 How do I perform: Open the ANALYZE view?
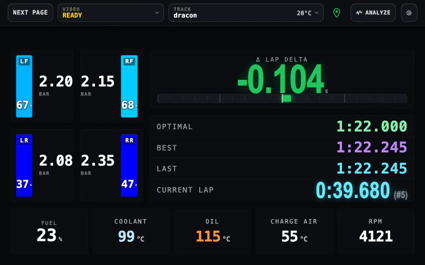(x=373, y=13)
